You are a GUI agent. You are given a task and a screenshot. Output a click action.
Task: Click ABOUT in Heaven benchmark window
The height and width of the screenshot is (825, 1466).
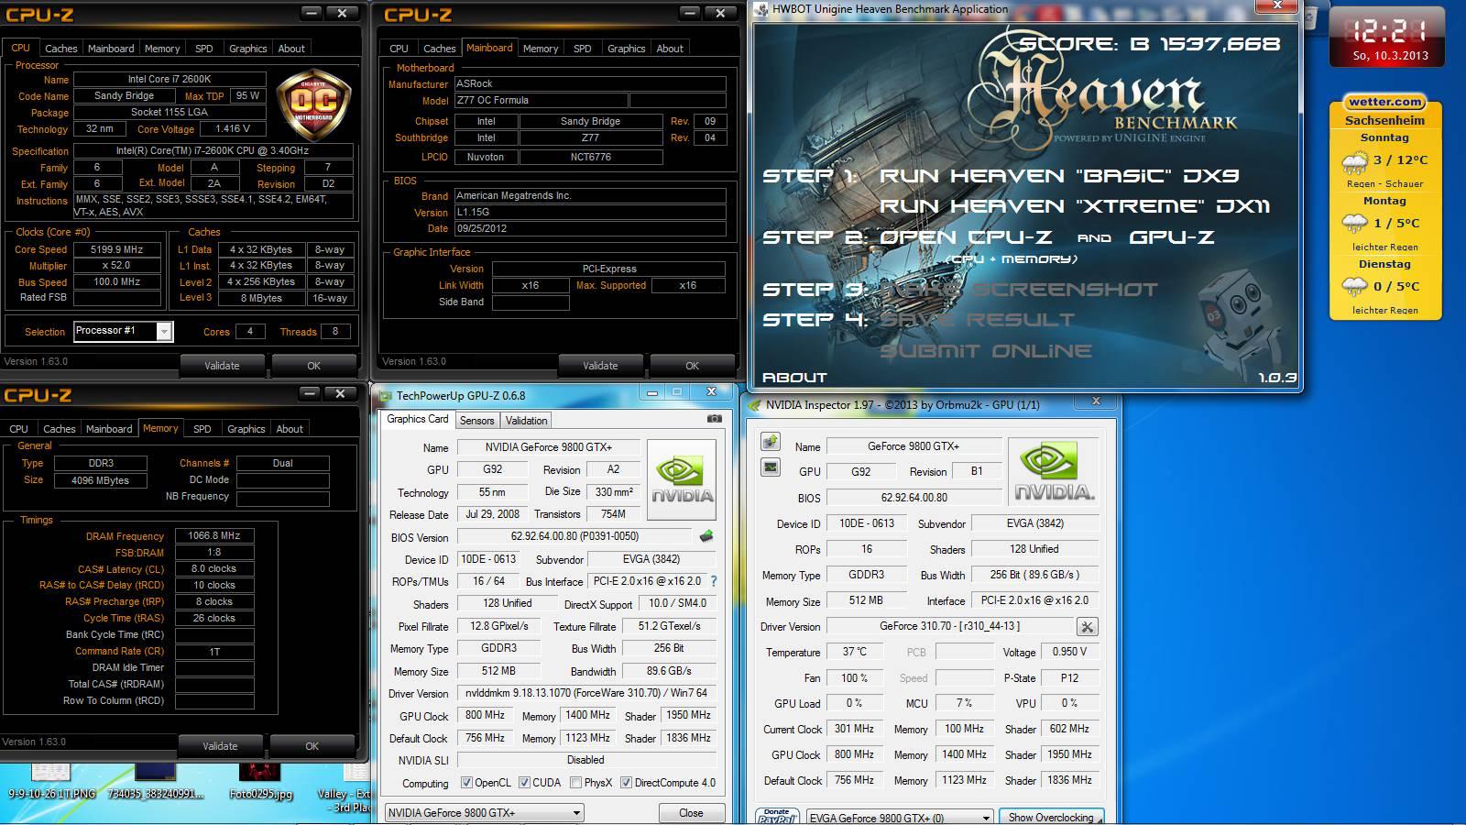pos(794,377)
